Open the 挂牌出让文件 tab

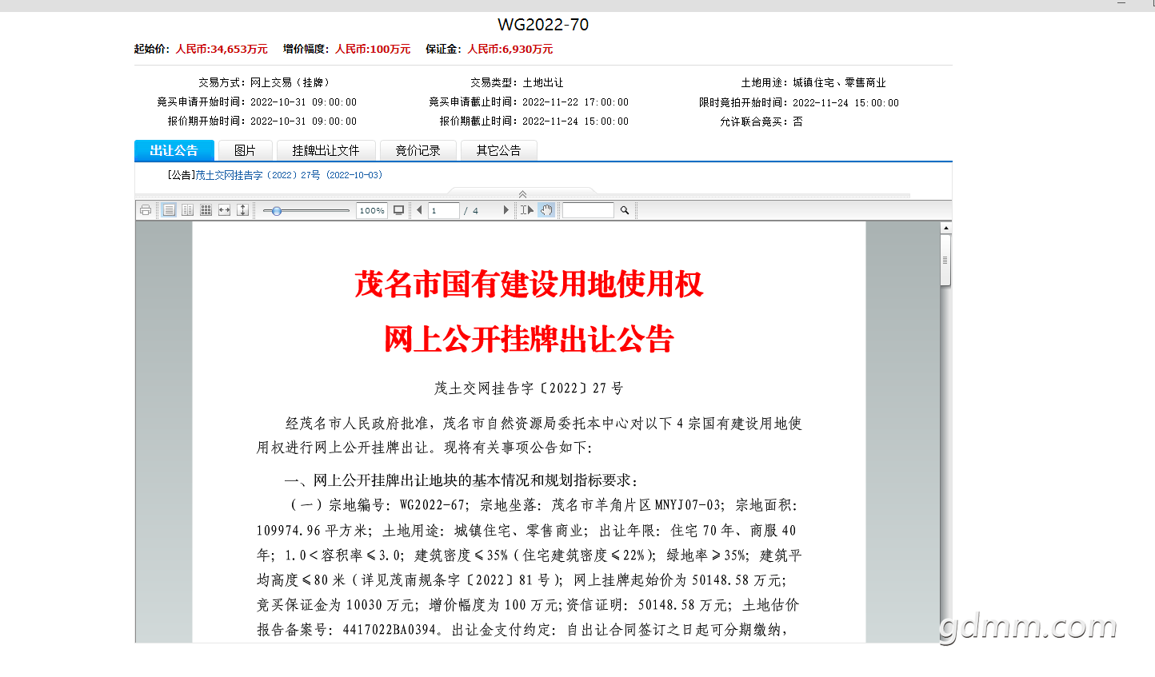point(326,150)
